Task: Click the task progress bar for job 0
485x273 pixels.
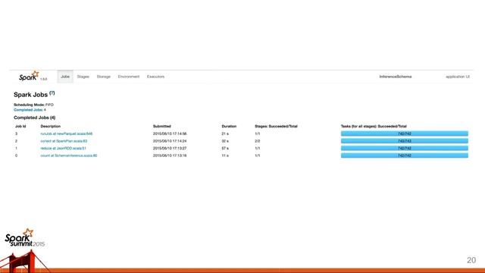Action: point(404,155)
